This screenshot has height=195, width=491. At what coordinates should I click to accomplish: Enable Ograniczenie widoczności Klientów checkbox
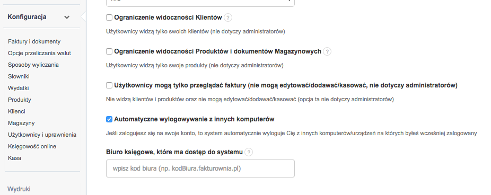(109, 17)
